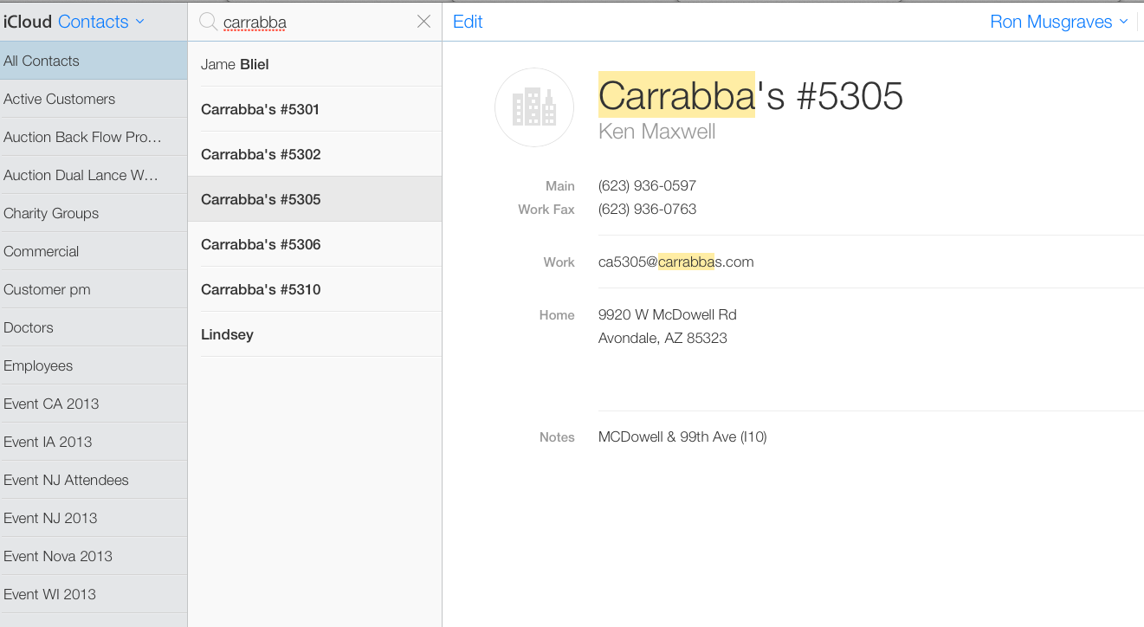Select the Auction Back Flow Pro… group

click(x=94, y=137)
